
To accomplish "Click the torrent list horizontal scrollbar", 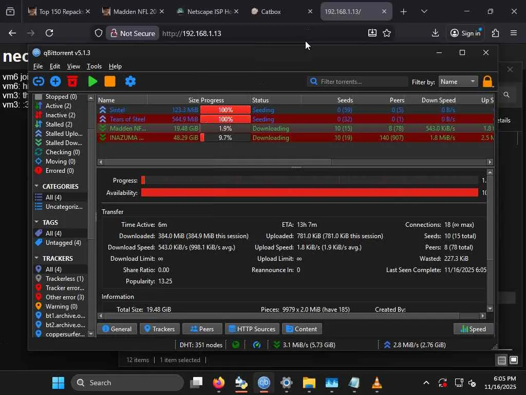I will 217,162.
